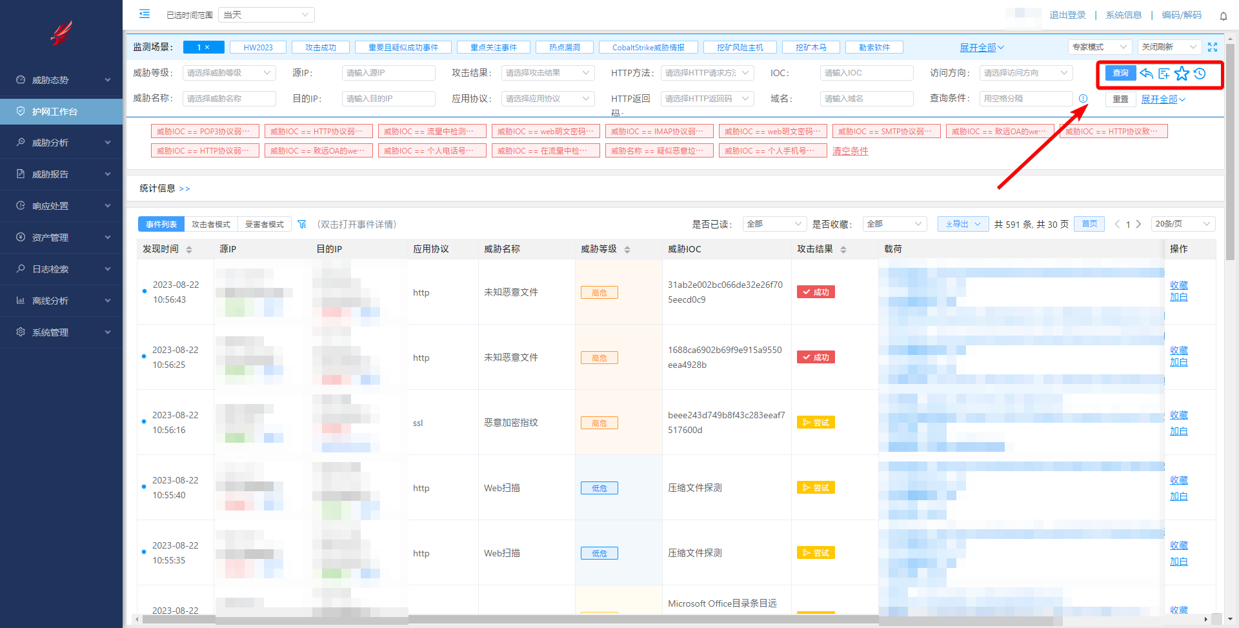Click the 威胁态势 monitor icon in the sidebar

(x=21, y=79)
